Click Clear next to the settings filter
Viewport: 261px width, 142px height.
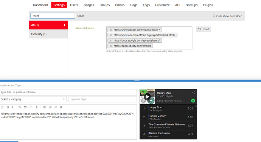pyautogui.click(x=81, y=16)
